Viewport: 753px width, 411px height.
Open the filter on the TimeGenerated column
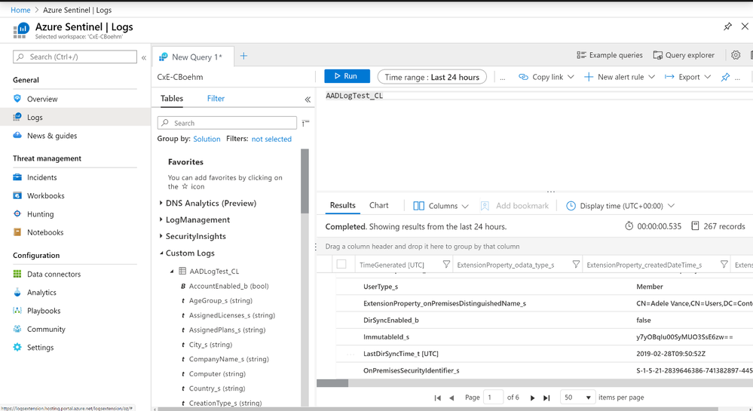tap(446, 265)
